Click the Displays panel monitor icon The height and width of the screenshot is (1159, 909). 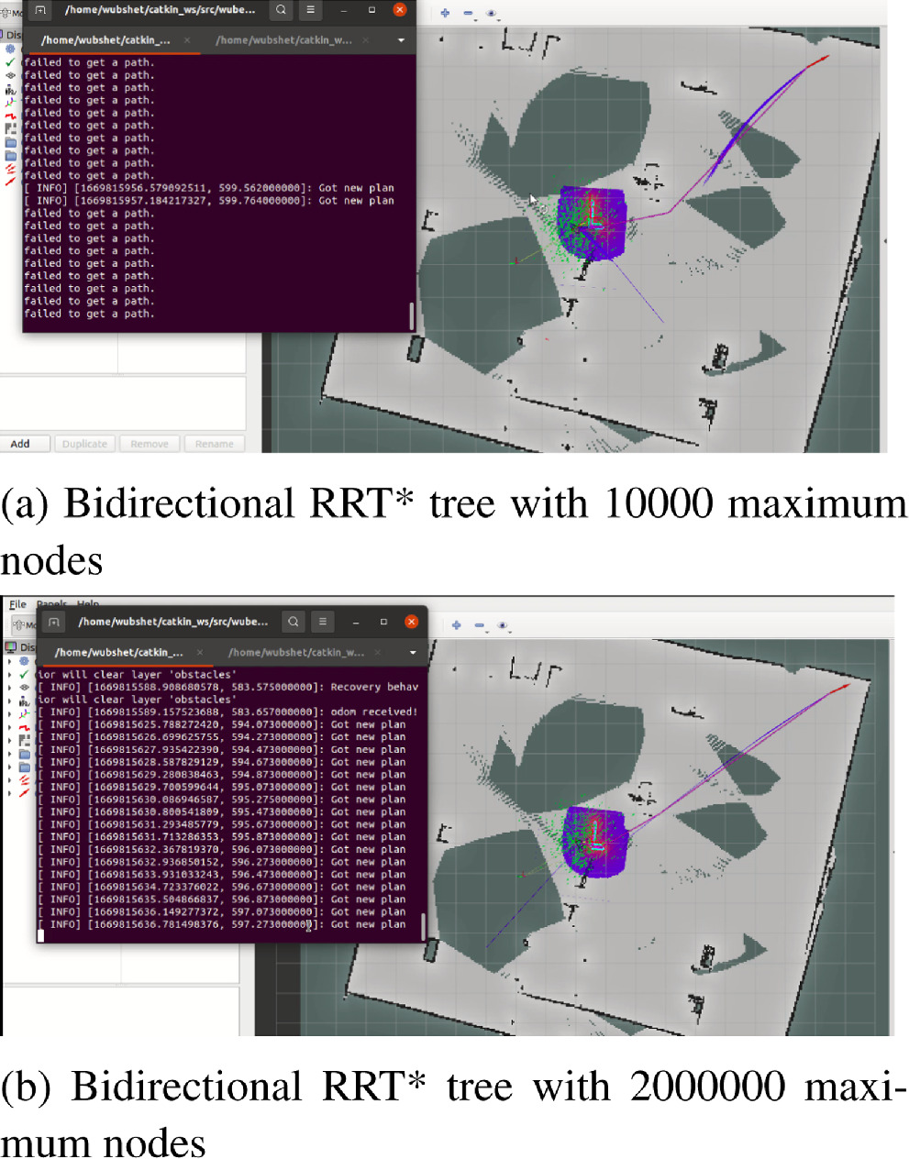coord(10,647)
